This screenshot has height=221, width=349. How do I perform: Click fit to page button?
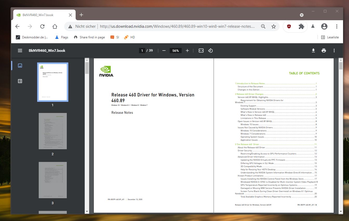point(201,51)
